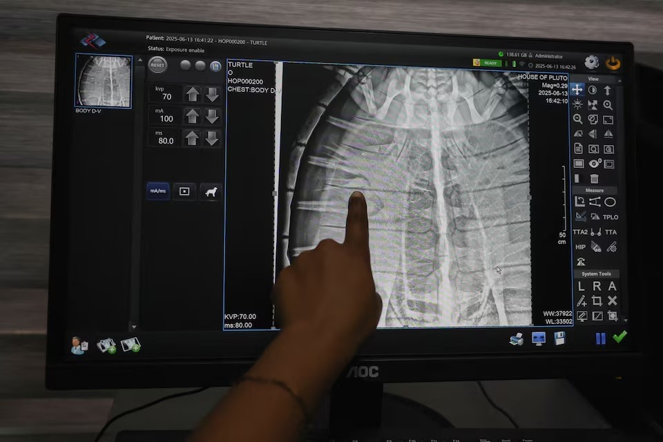Screen dimensions: 663x442
Task: Click the nested frame icon beside eye
Action: (x=609, y=164)
